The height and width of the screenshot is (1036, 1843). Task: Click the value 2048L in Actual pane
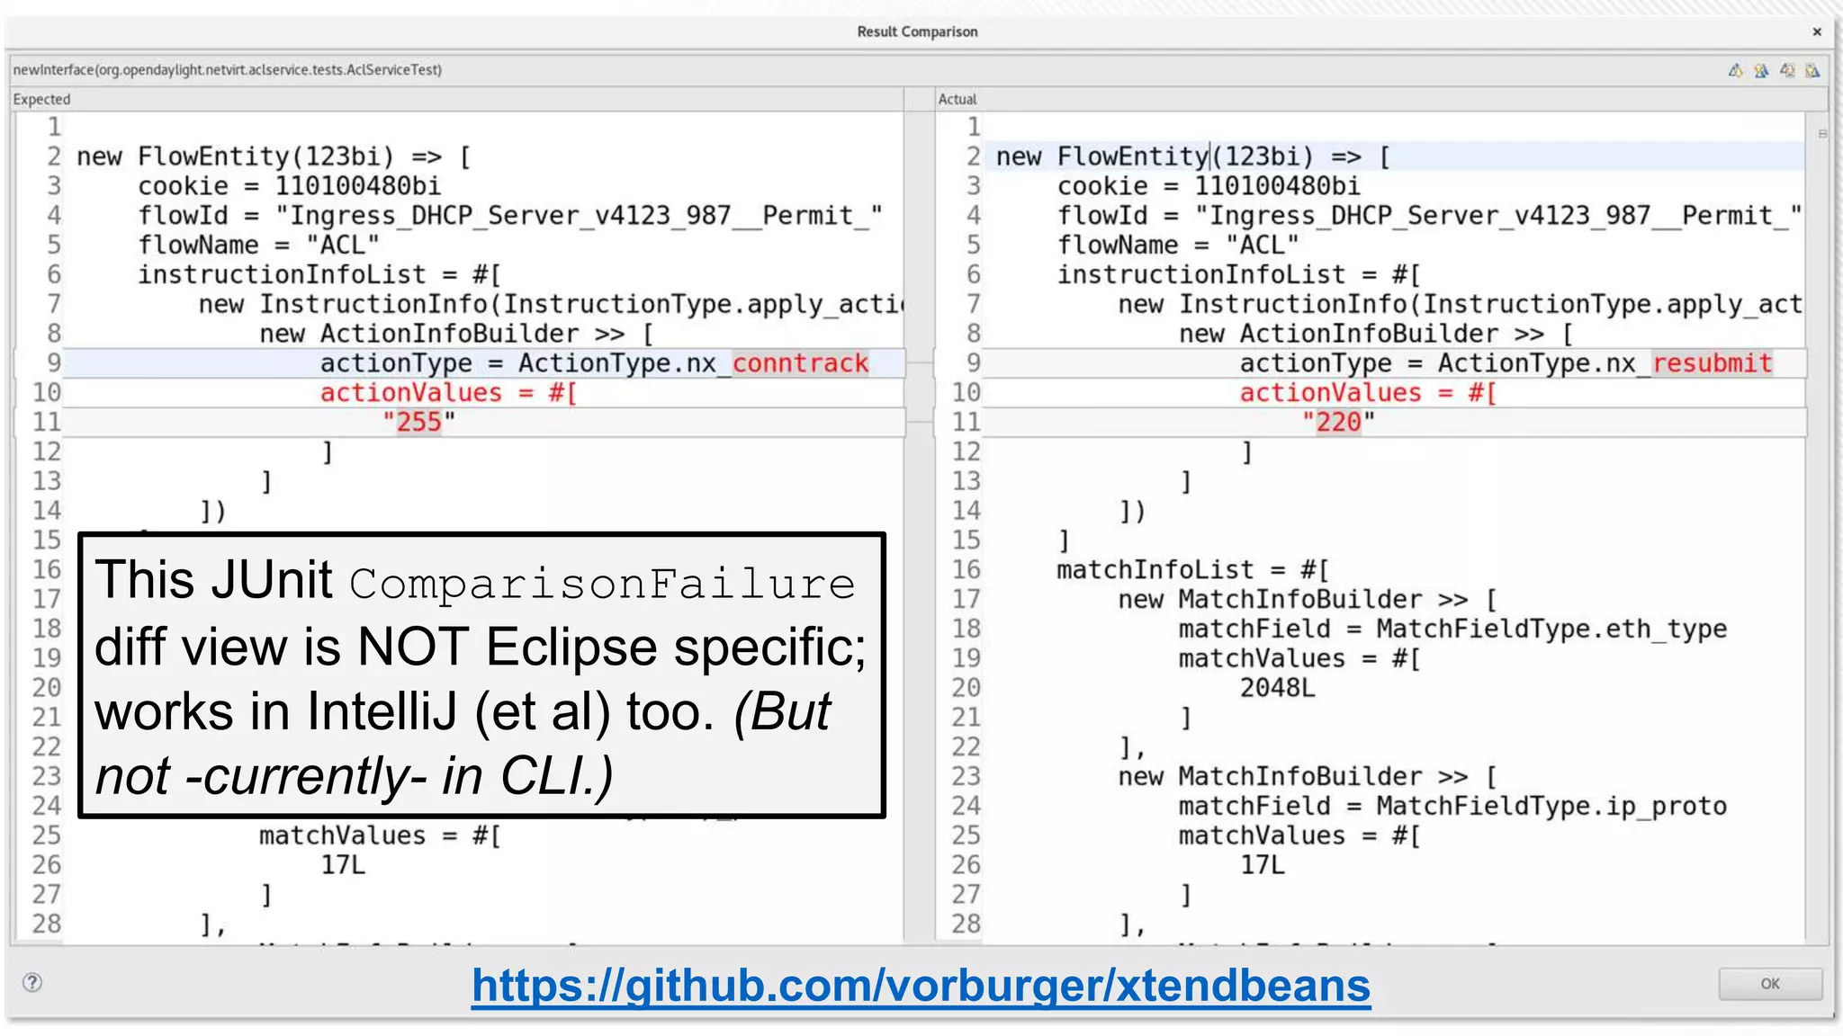[1278, 688]
